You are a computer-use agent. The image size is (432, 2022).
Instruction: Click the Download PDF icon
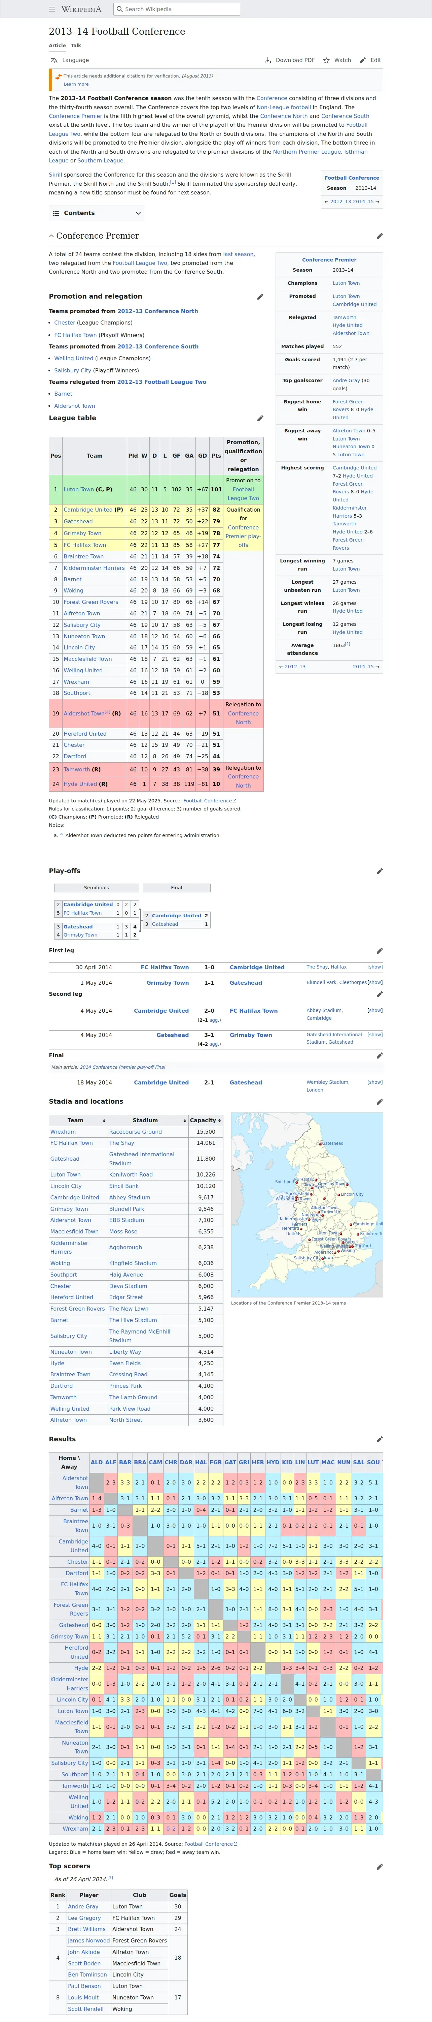coord(267,60)
